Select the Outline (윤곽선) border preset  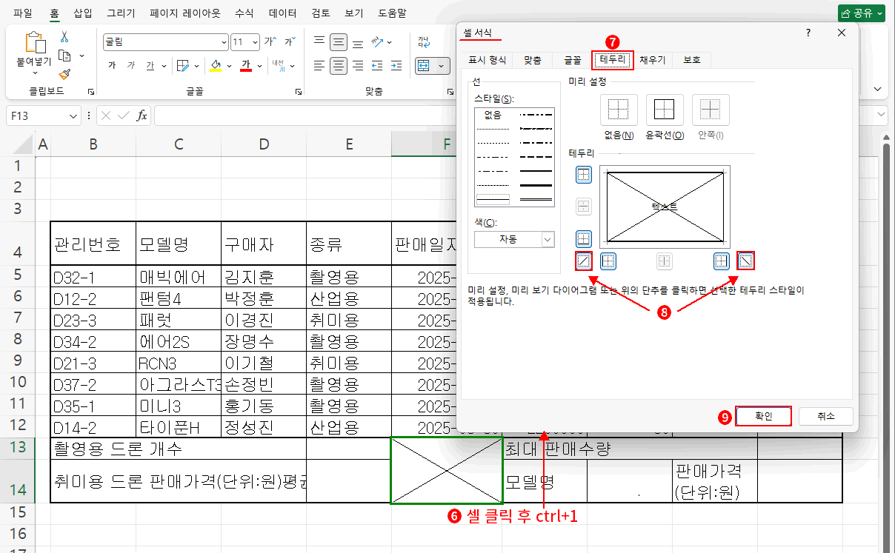pos(665,110)
